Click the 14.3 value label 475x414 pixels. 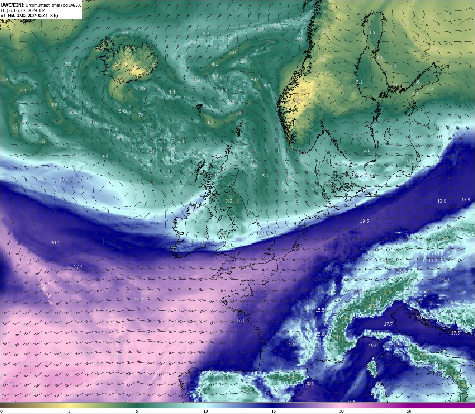tap(444, 279)
